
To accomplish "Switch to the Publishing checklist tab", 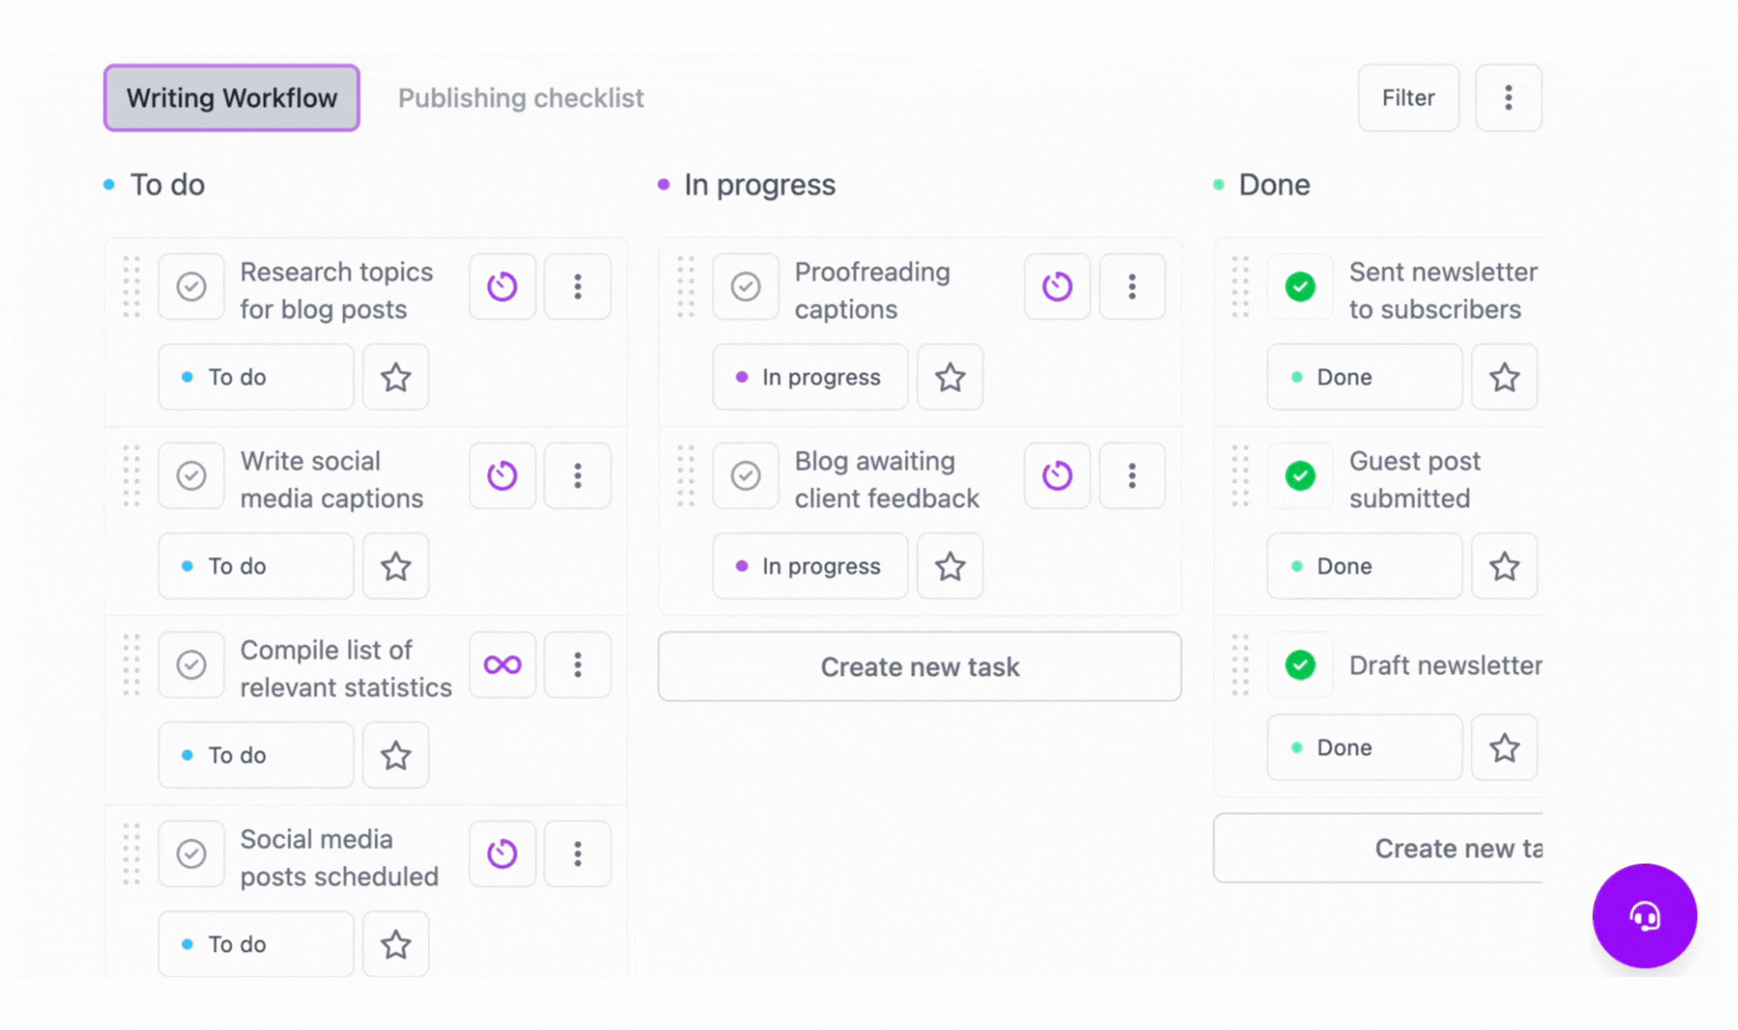I will pyautogui.click(x=520, y=98).
